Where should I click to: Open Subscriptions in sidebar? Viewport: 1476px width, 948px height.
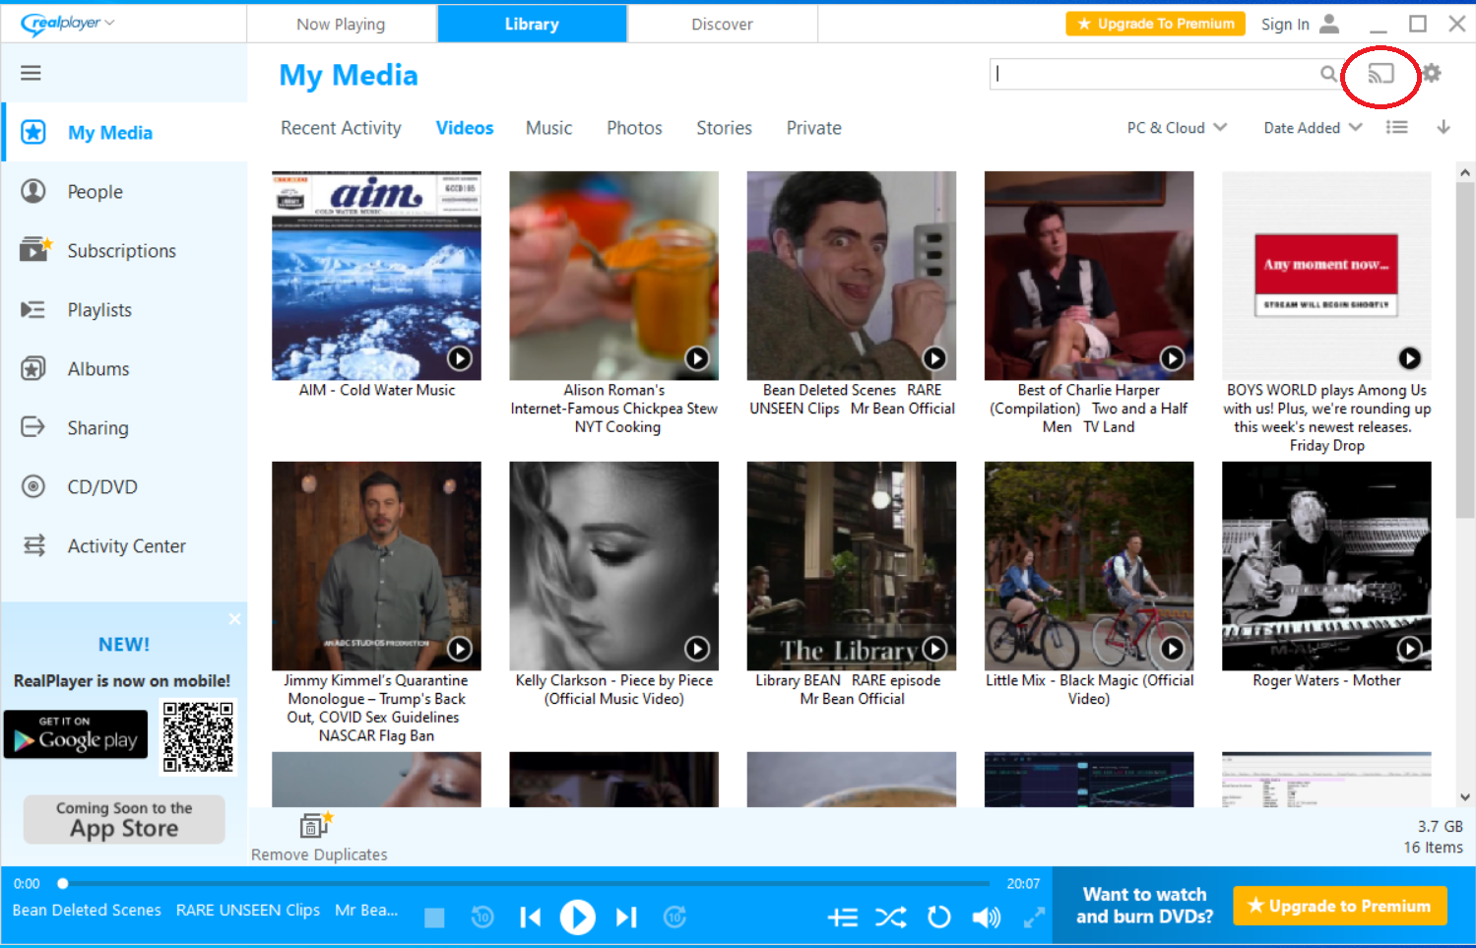(x=124, y=251)
